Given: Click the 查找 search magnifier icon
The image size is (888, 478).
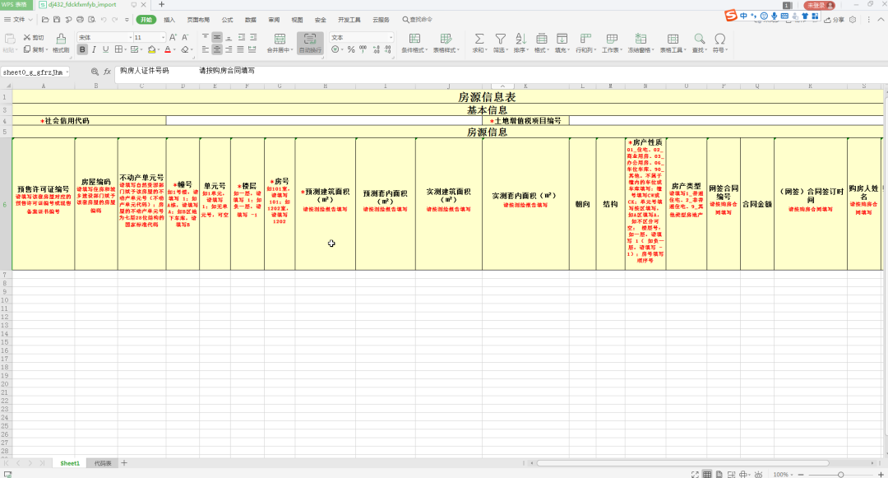Looking at the screenshot, I should click(699, 39).
